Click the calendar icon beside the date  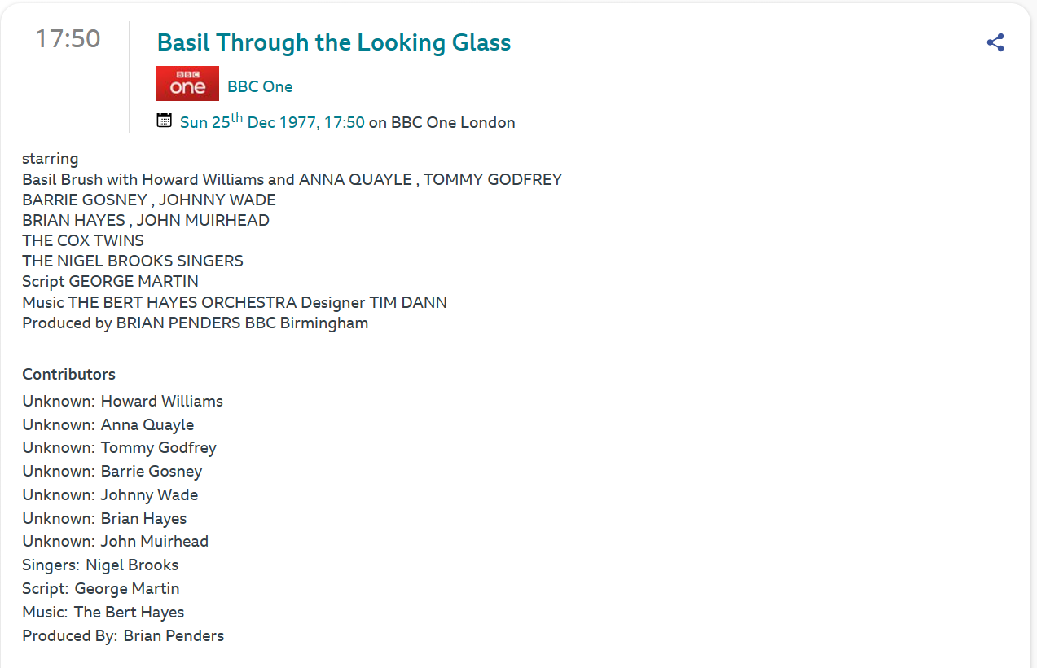tap(165, 121)
